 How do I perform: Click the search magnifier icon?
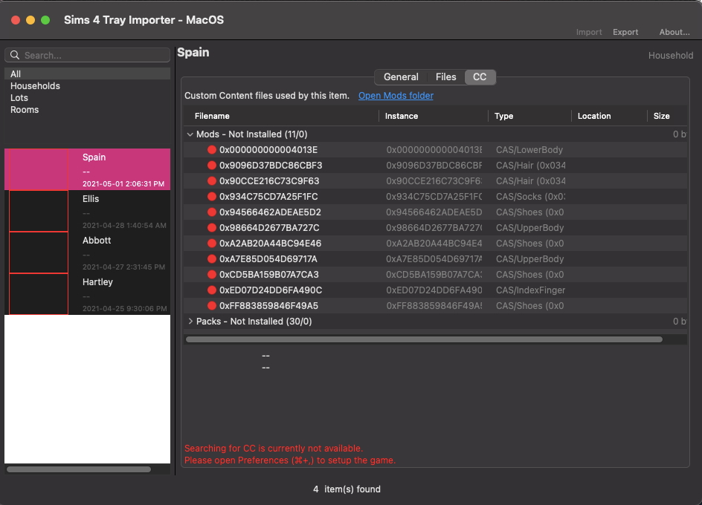(15, 55)
